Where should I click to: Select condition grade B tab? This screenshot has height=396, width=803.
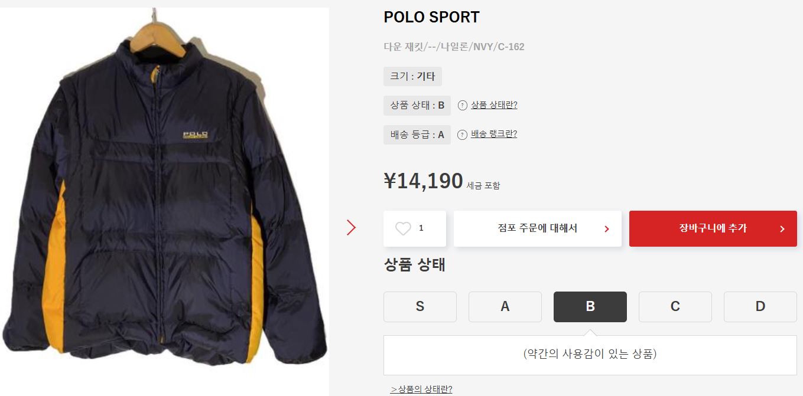pyautogui.click(x=590, y=307)
